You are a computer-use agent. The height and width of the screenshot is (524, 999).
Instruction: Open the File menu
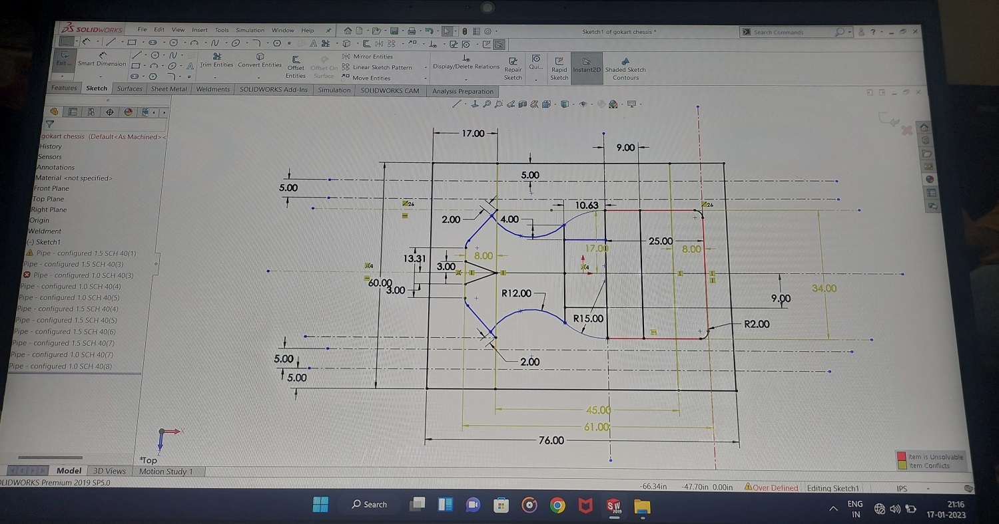click(x=142, y=29)
